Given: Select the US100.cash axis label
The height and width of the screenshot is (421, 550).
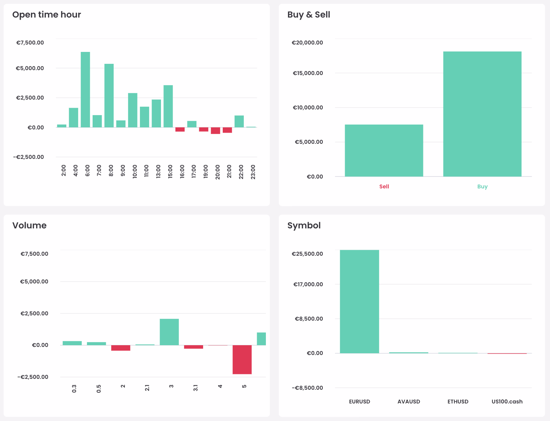Looking at the screenshot, I should click(507, 402).
